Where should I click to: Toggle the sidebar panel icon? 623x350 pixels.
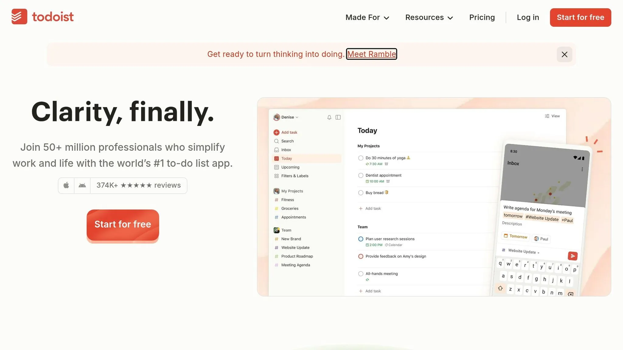(x=338, y=117)
